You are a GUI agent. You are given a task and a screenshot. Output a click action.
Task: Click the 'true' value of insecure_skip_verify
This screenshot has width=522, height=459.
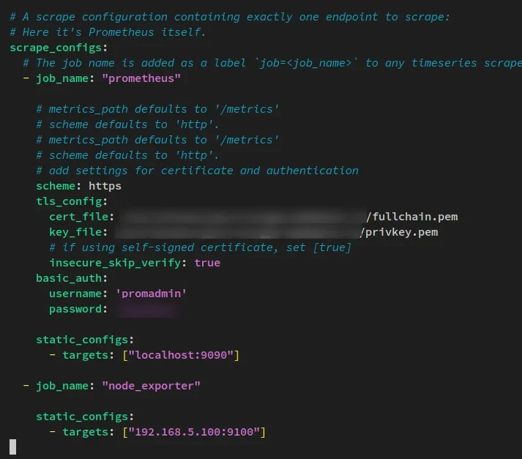pyautogui.click(x=207, y=263)
